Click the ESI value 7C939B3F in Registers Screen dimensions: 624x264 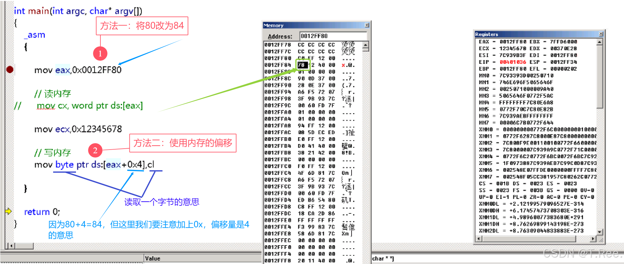point(513,55)
